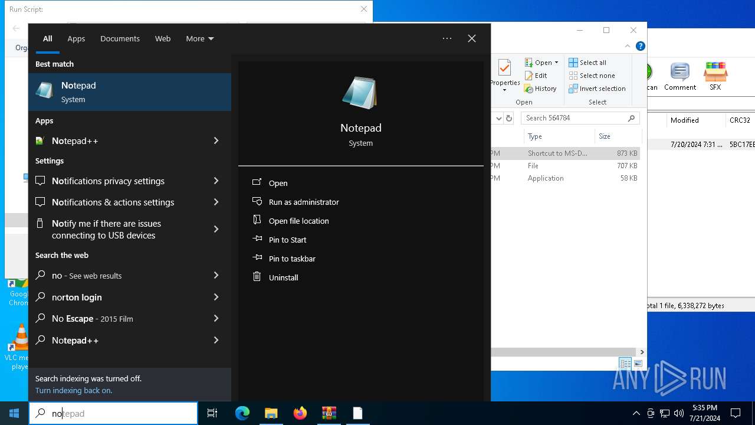This screenshot has height=425, width=755.
Task: Click WinRAR Comment toolbar icon
Action: click(680, 77)
